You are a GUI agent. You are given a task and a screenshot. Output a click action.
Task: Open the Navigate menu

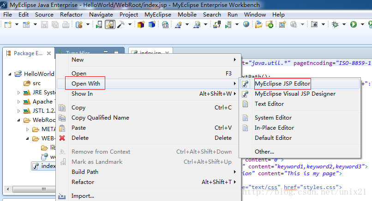(101, 15)
